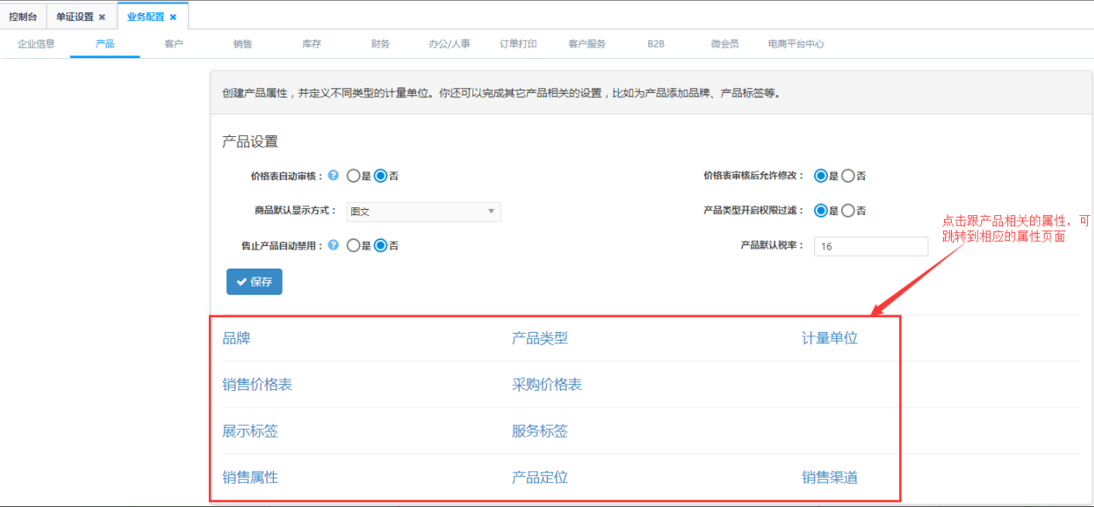Choose 是 for 售止产品自动禁用

point(353,246)
